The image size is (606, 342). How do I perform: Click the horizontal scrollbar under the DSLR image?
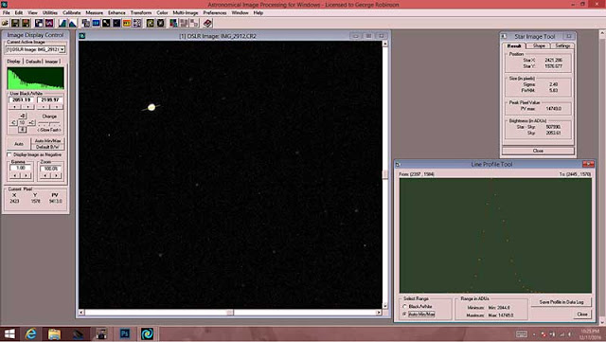tap(230, 313)
